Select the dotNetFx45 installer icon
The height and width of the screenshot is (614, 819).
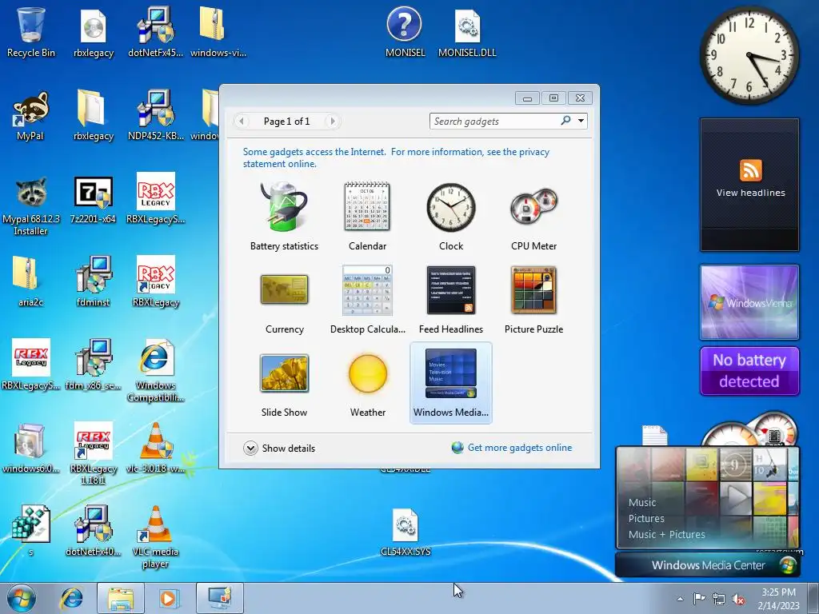click(155, 32)
